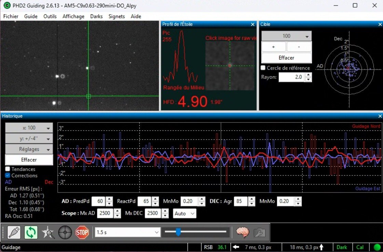Close the Cible panel
Viewport: 383px width, 252px height.
coord(380,24)
